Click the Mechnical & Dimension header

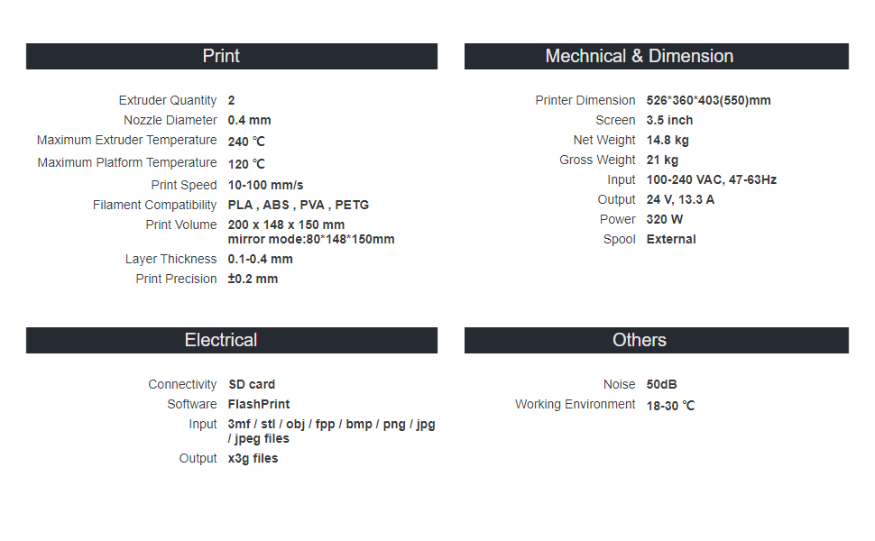pos(639,56)
